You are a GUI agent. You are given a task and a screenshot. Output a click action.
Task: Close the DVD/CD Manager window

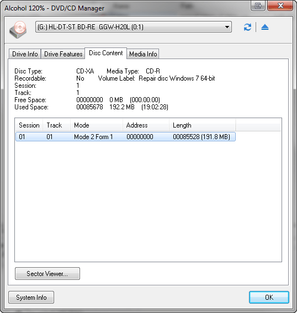(x=280, y=6)
